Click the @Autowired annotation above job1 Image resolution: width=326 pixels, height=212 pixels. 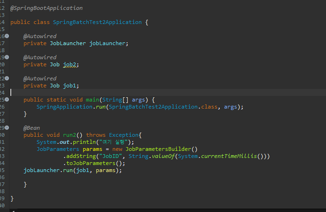(x=40, y=79)
